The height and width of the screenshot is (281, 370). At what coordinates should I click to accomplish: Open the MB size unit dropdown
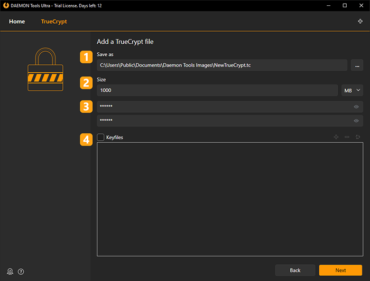click(x=352, y=90)
